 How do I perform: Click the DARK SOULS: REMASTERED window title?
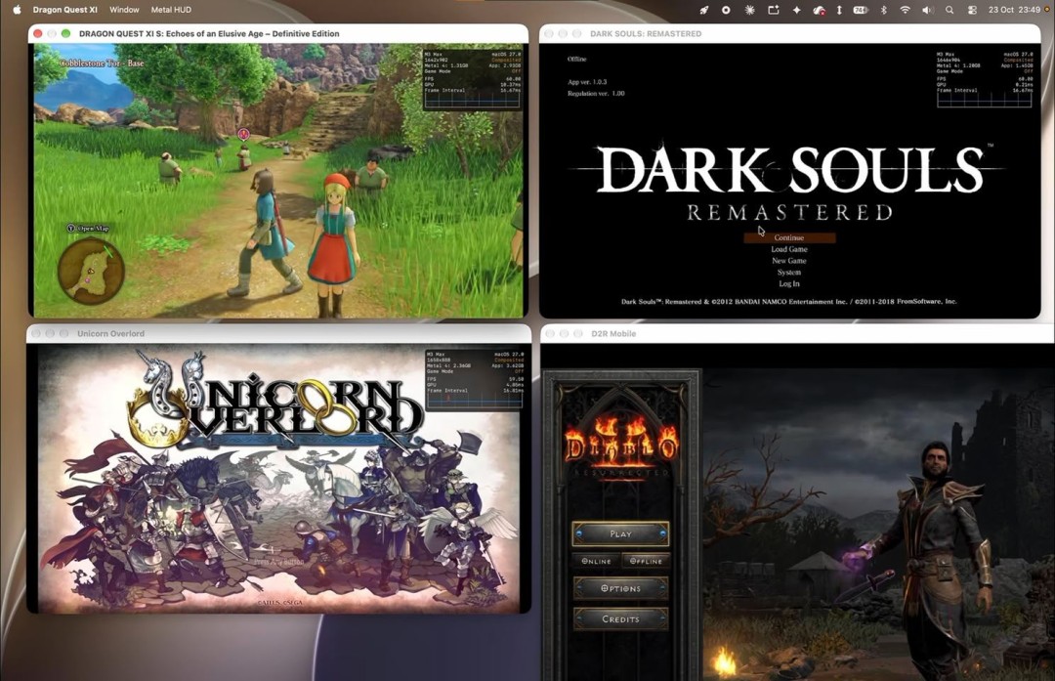(646, 33)
